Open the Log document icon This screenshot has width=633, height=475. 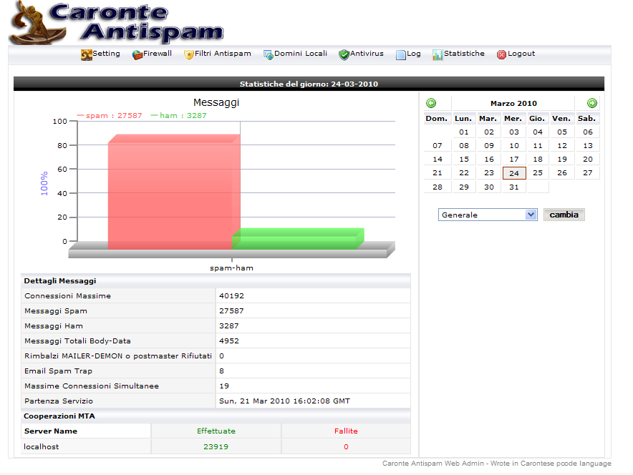tap(401, 55)
